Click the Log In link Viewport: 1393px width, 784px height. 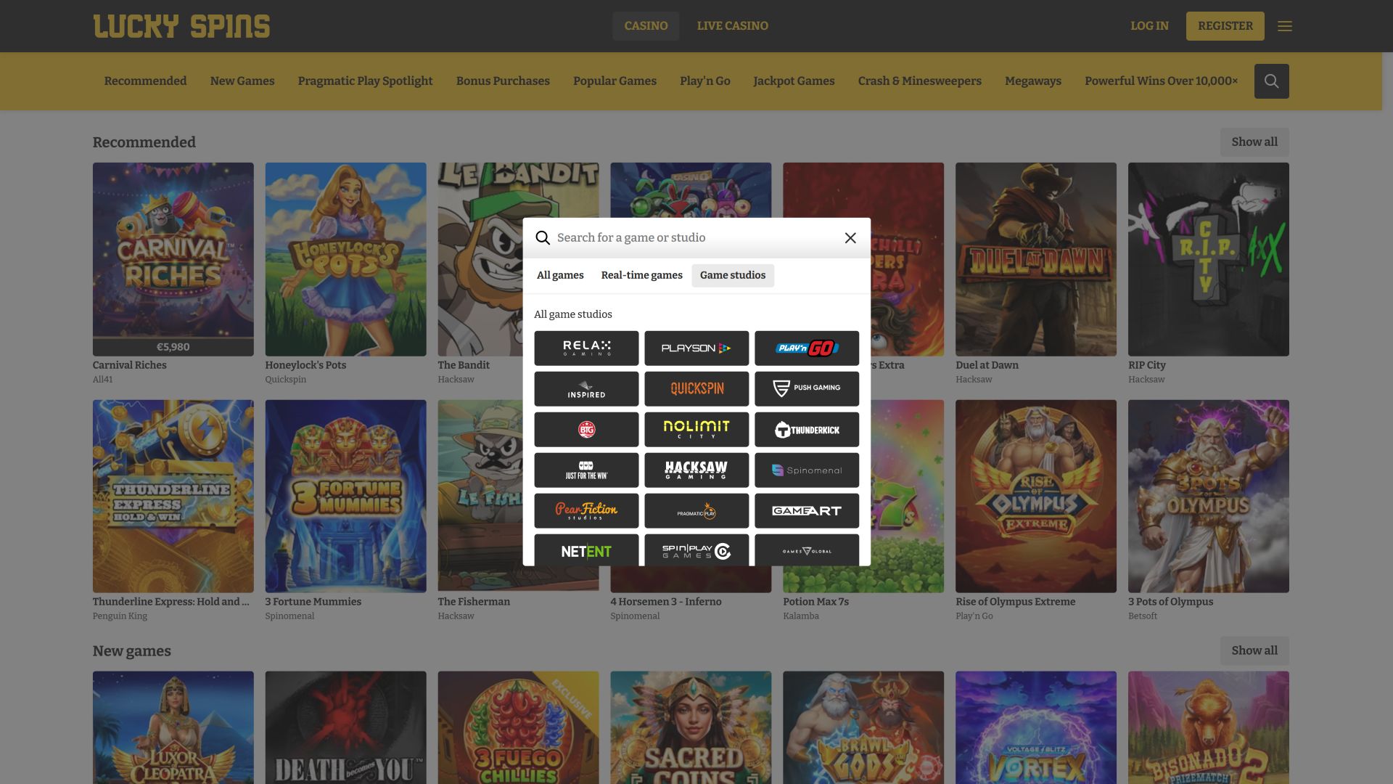pyautogui.click(x=1149, y=26)
